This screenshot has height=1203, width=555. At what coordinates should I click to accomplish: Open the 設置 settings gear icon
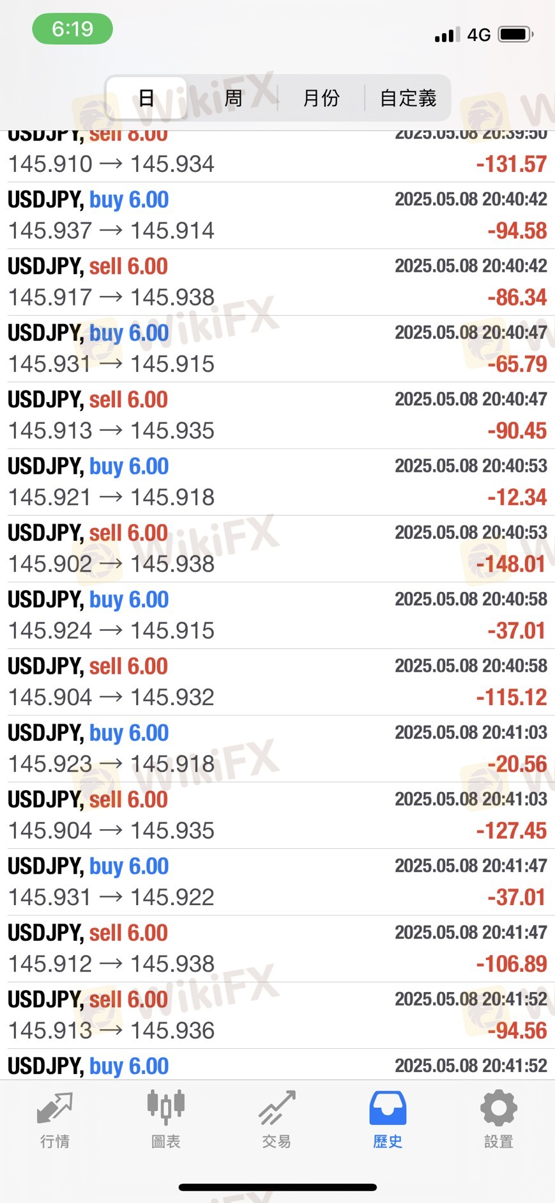499,1108
